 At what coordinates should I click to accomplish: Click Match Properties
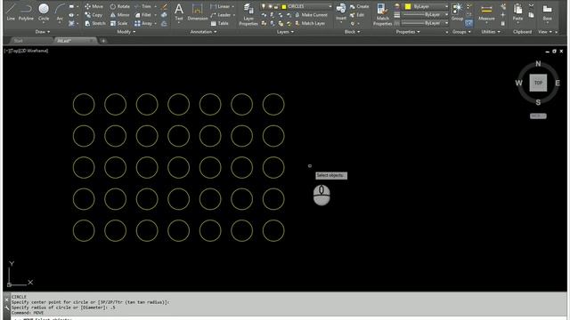pos(382,14)
